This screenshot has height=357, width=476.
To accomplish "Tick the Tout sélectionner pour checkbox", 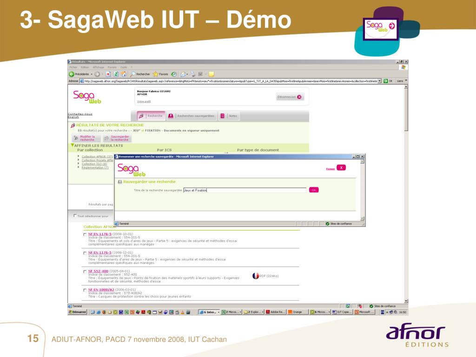I will pyautogui.click(x=75, y=216).
